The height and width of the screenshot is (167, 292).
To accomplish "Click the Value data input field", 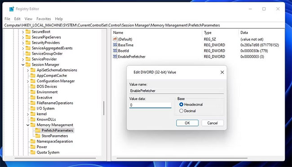I will [x=150, y=105].
